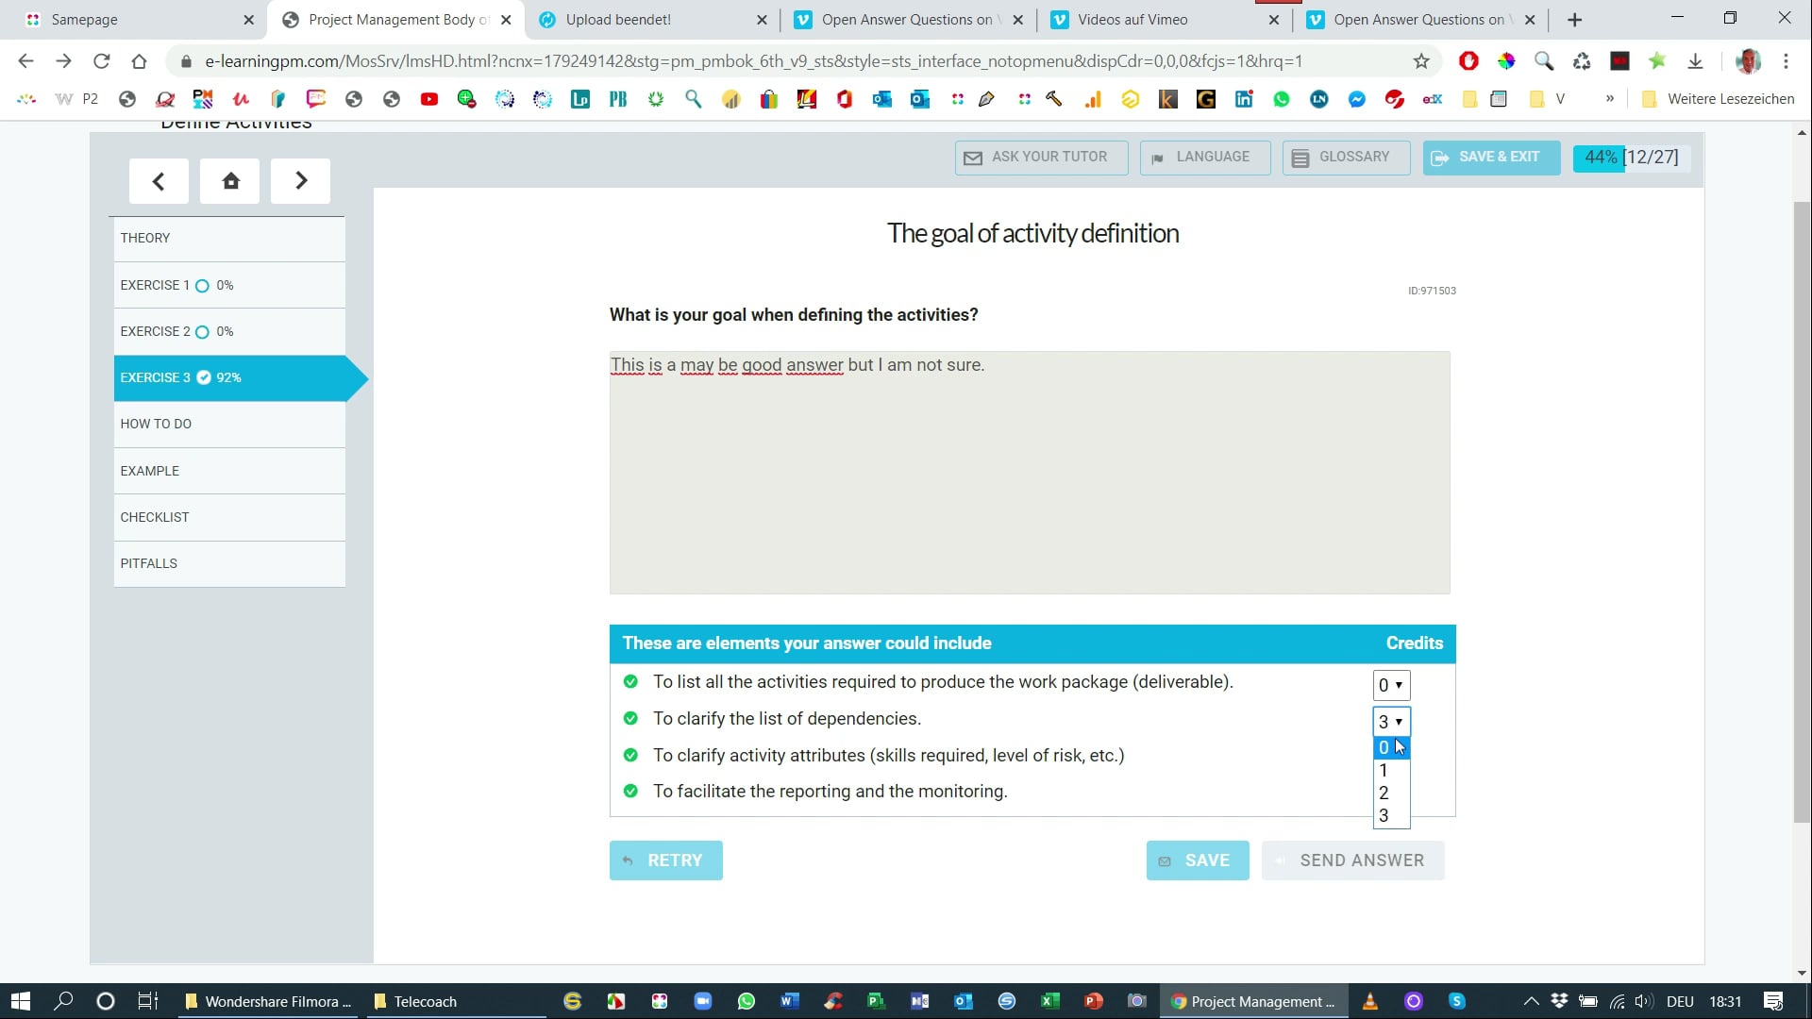The width and height of the screenshot is (1812, 1019).
Task: Reload the browser page
Action: (x=101, y=61)
